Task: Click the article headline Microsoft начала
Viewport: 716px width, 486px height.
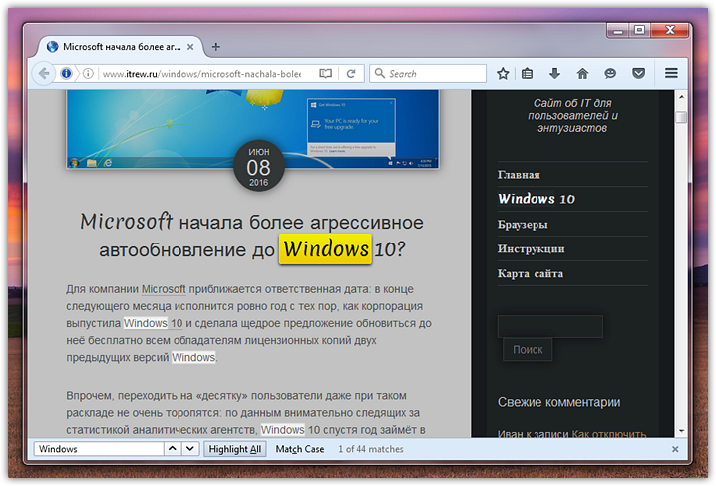Action: (x=251, y=236)
